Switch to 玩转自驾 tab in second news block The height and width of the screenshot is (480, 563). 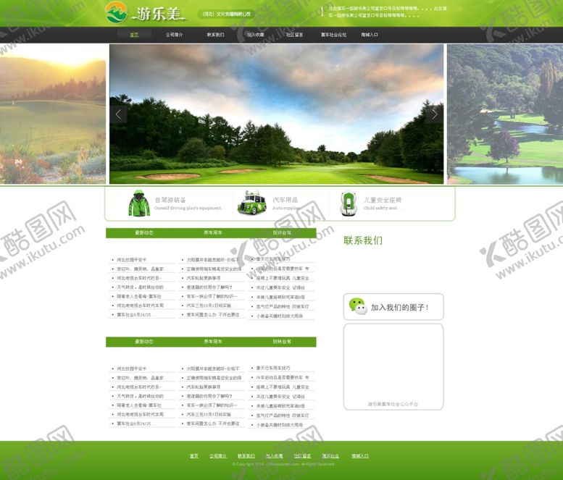(282, 342)
